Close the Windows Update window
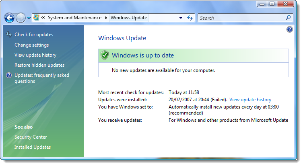The image size is (303, 166). click(285, 4)
